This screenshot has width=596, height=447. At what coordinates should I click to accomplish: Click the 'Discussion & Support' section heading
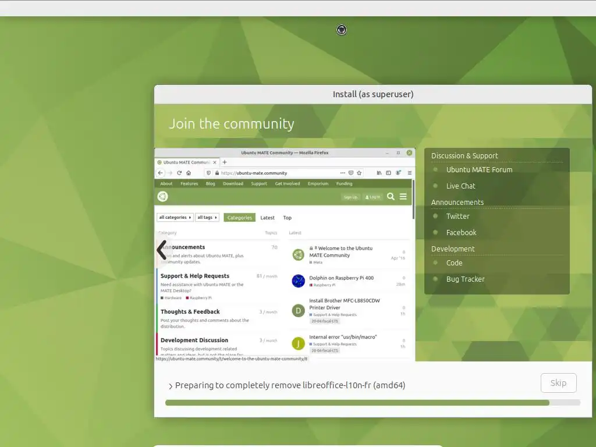point(464,155)
